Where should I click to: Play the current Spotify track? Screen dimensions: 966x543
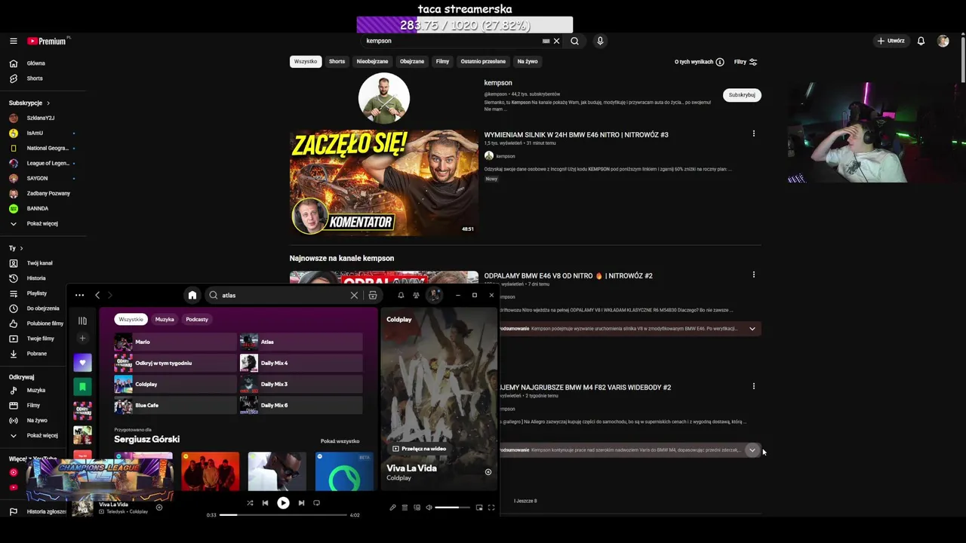tap(283, 503)
